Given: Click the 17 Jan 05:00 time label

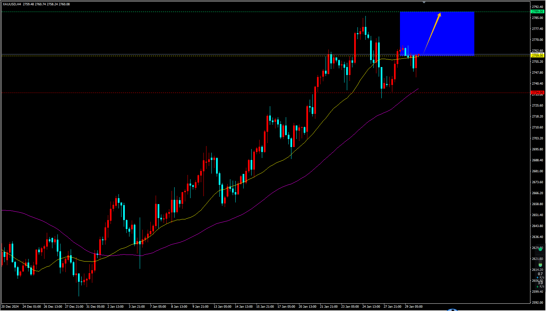Looking at the screenshot, I should click(x=286, y=306).
